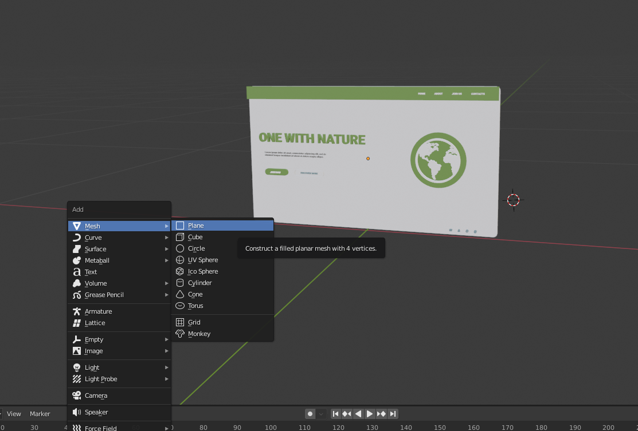Click the Empty category icon

pyautogui.click(x=76, y=339)
